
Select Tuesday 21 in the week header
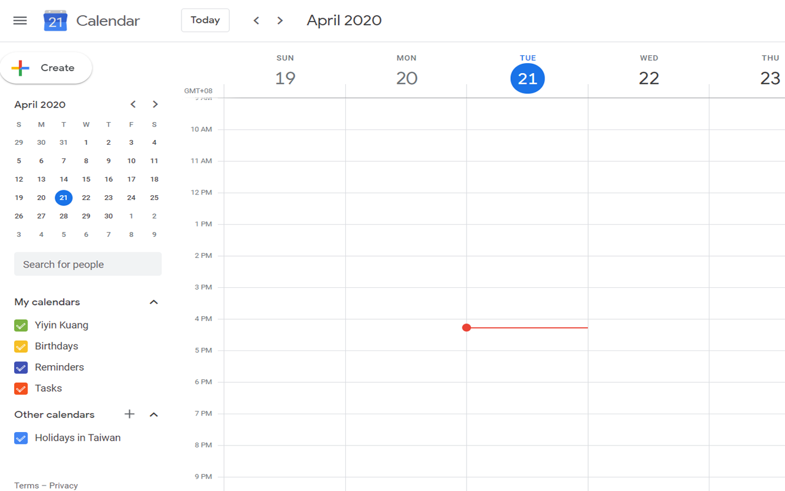pyautogui.click(x=527, y=79)
